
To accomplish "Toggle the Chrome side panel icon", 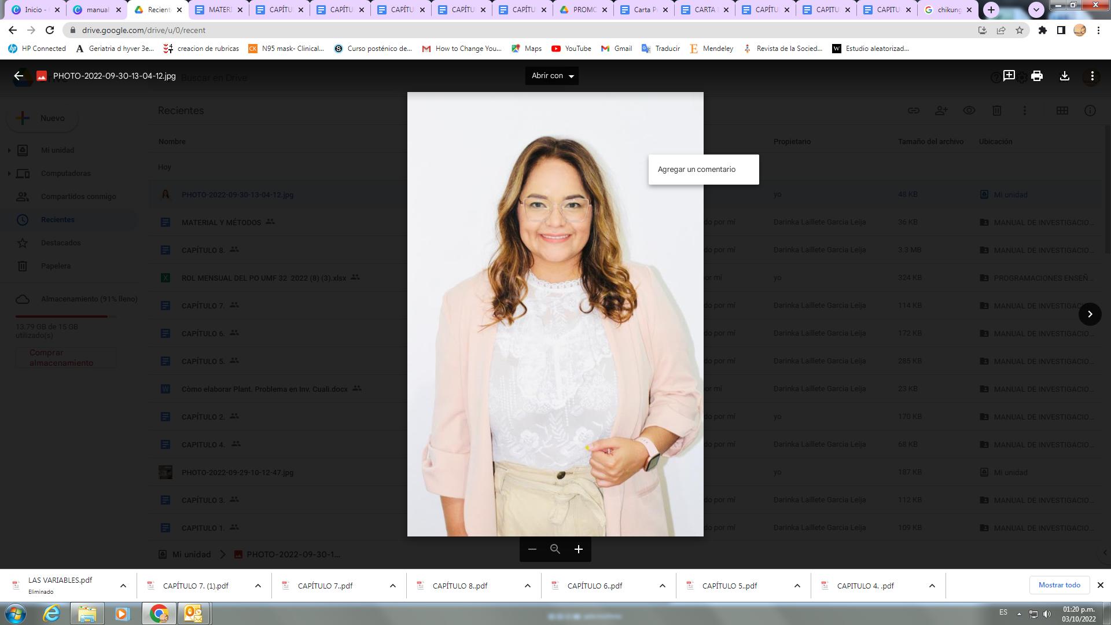I will pyautogui.click(x=1061, y=30).
